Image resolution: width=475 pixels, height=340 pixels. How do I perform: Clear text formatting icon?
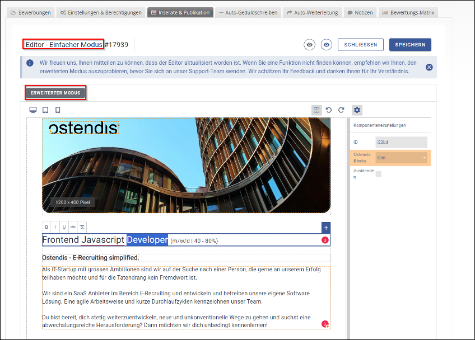pos(82,227)
